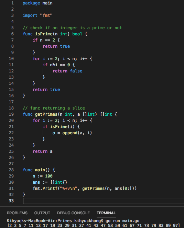Click the comment about checking prime

72,27
